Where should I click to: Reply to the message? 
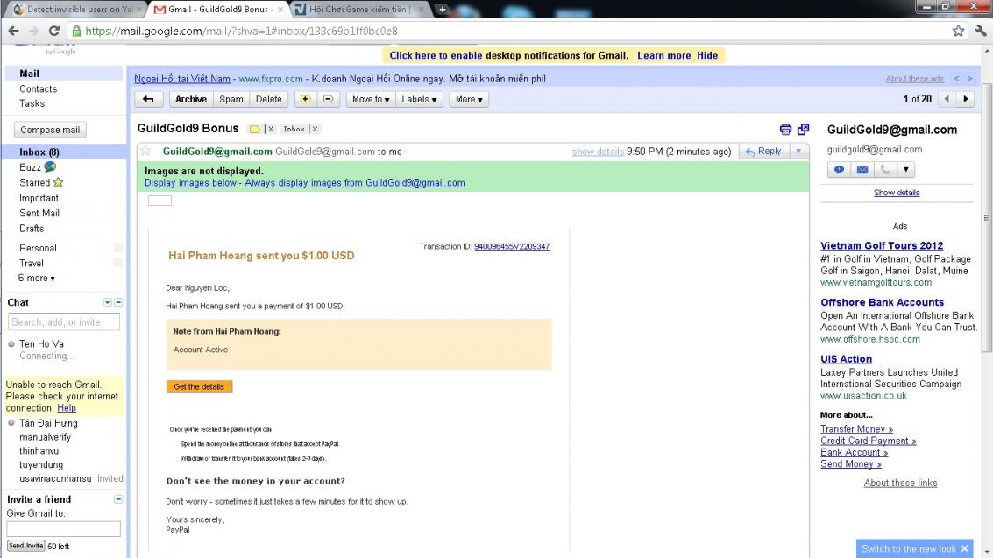tap(763, 152)
